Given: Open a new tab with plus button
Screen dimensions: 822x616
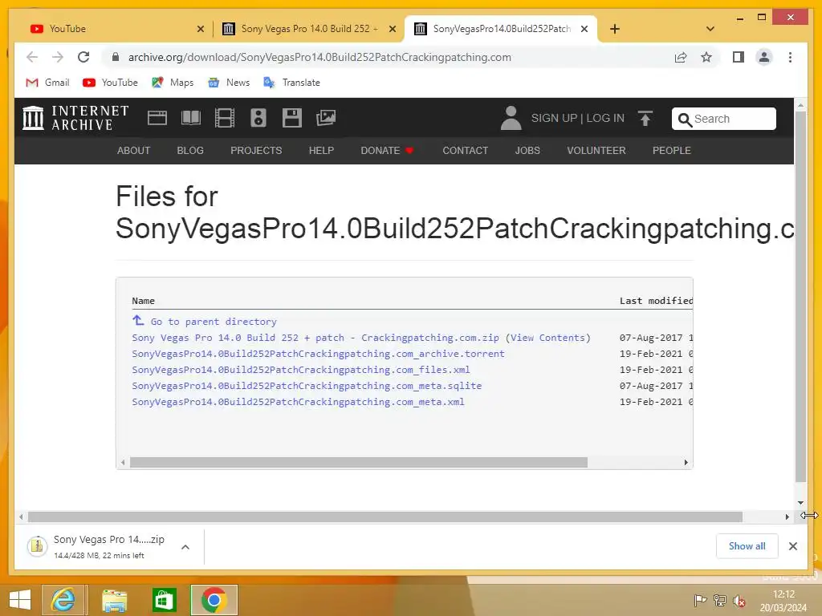Looking at the screenshot, I should 615,29.
